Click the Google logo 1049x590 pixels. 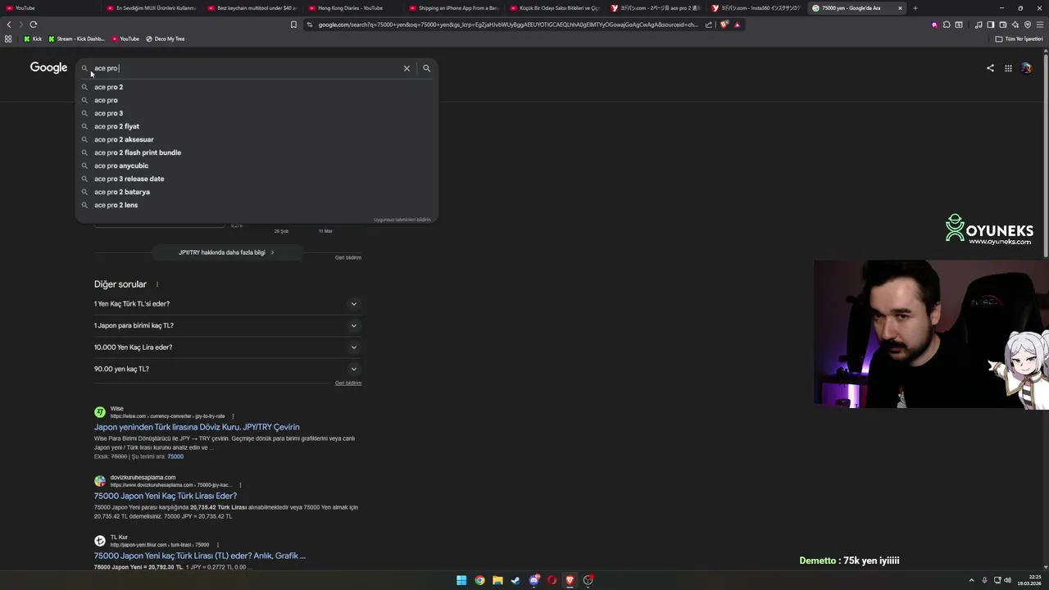click(48, 68)
